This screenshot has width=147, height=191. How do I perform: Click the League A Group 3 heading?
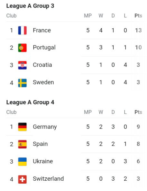coord(30,6)
